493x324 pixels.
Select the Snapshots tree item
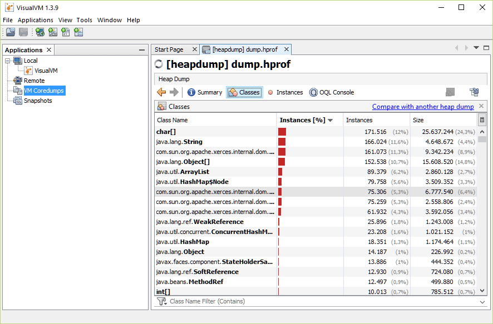coord(38,101)
